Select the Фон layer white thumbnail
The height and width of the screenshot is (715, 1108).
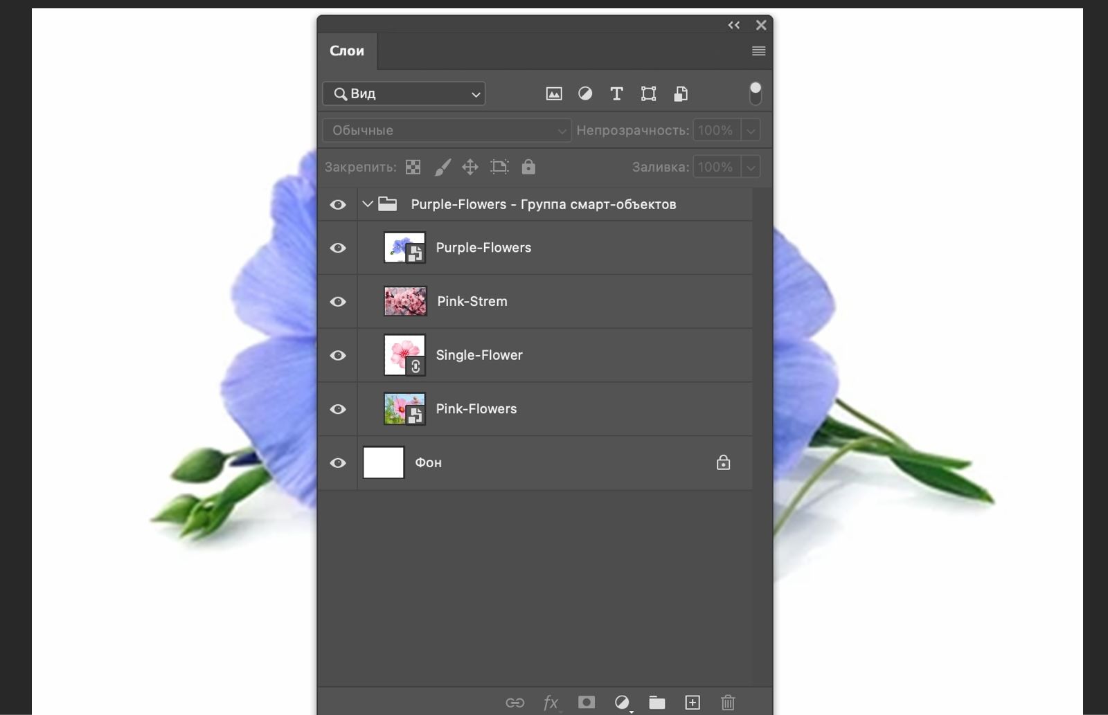pos(384,462)
